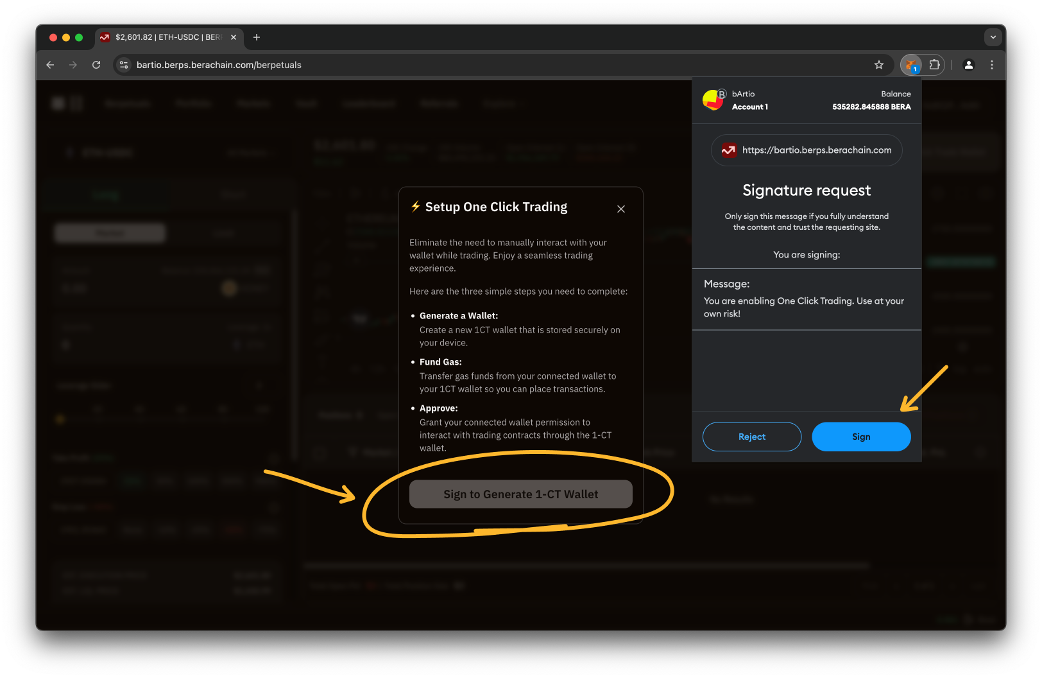Click Sign to Generate 1-CT Wallet
This screenshot has height=678, width=1042.
click(521, 494)
